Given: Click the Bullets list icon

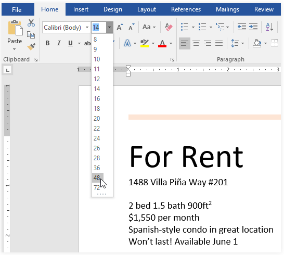Looking at the screenshot, I should 185,27.
